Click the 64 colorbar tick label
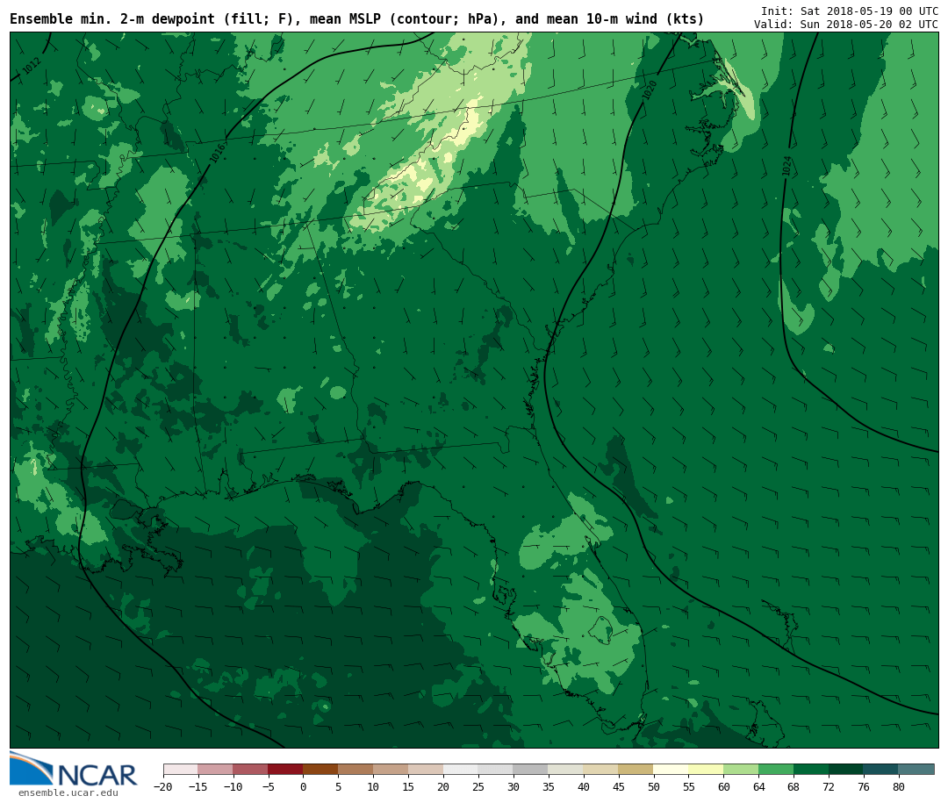 point(758,786)
